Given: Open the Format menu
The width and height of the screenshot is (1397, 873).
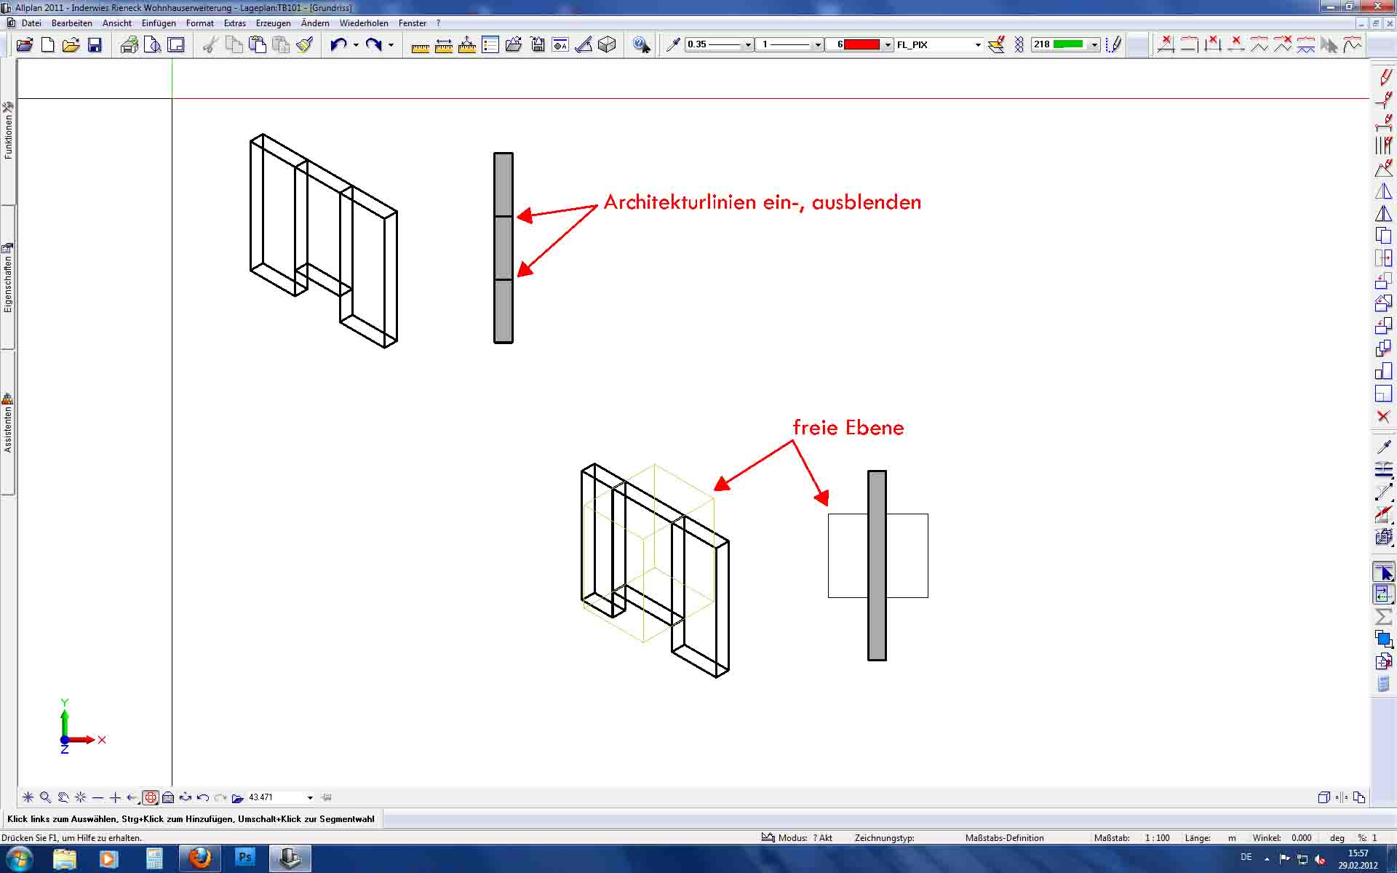Looking at the screenshot, I should point(200,23).
